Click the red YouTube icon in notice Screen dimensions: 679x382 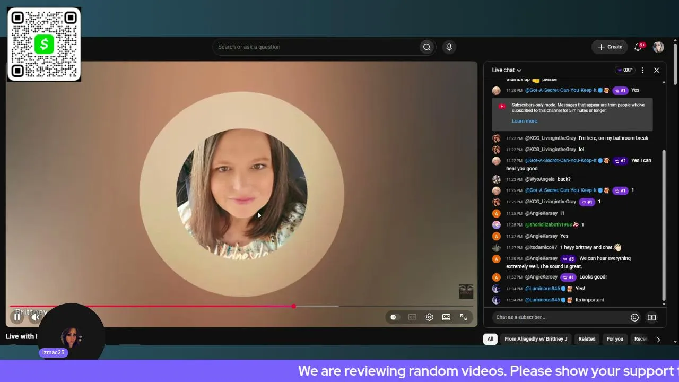[x=502, y=106]
